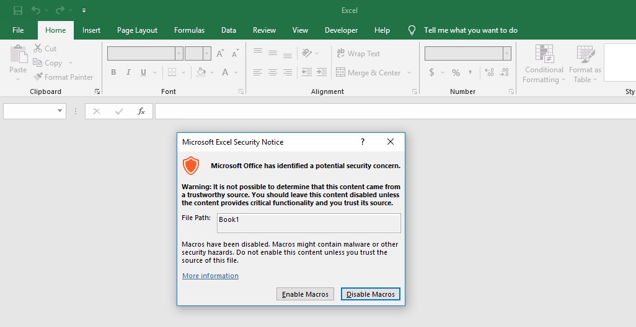Screen dimensions: 636x327
Task: Open Number group dialog launcher
Action: pyautogui.click(x=511, y=92)
